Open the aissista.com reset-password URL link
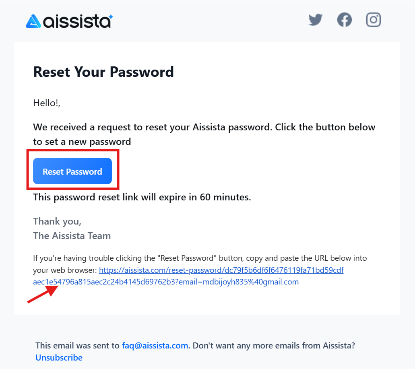The image size is (415, 369). [x=221, y=270]
